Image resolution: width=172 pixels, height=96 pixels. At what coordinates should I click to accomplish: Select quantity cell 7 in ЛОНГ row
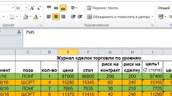pos(49,88)
